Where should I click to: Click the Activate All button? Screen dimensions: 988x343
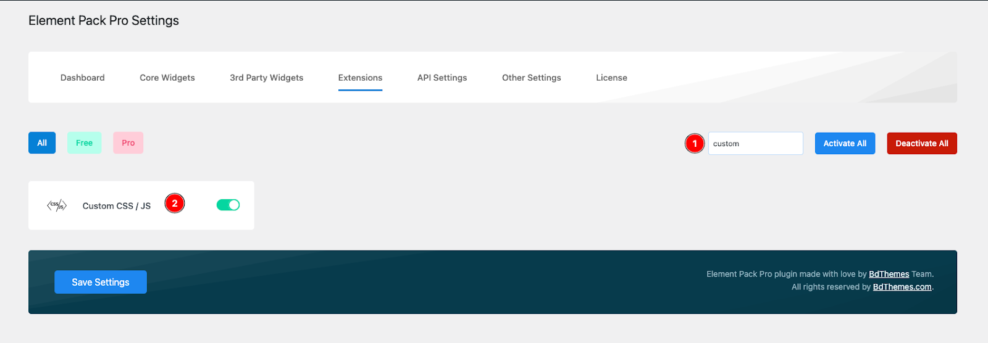(845, 143)
